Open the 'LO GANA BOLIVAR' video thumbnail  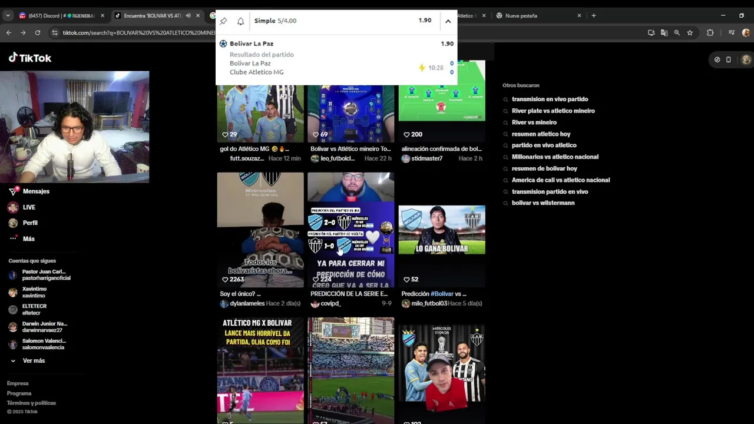click(442, 230)
